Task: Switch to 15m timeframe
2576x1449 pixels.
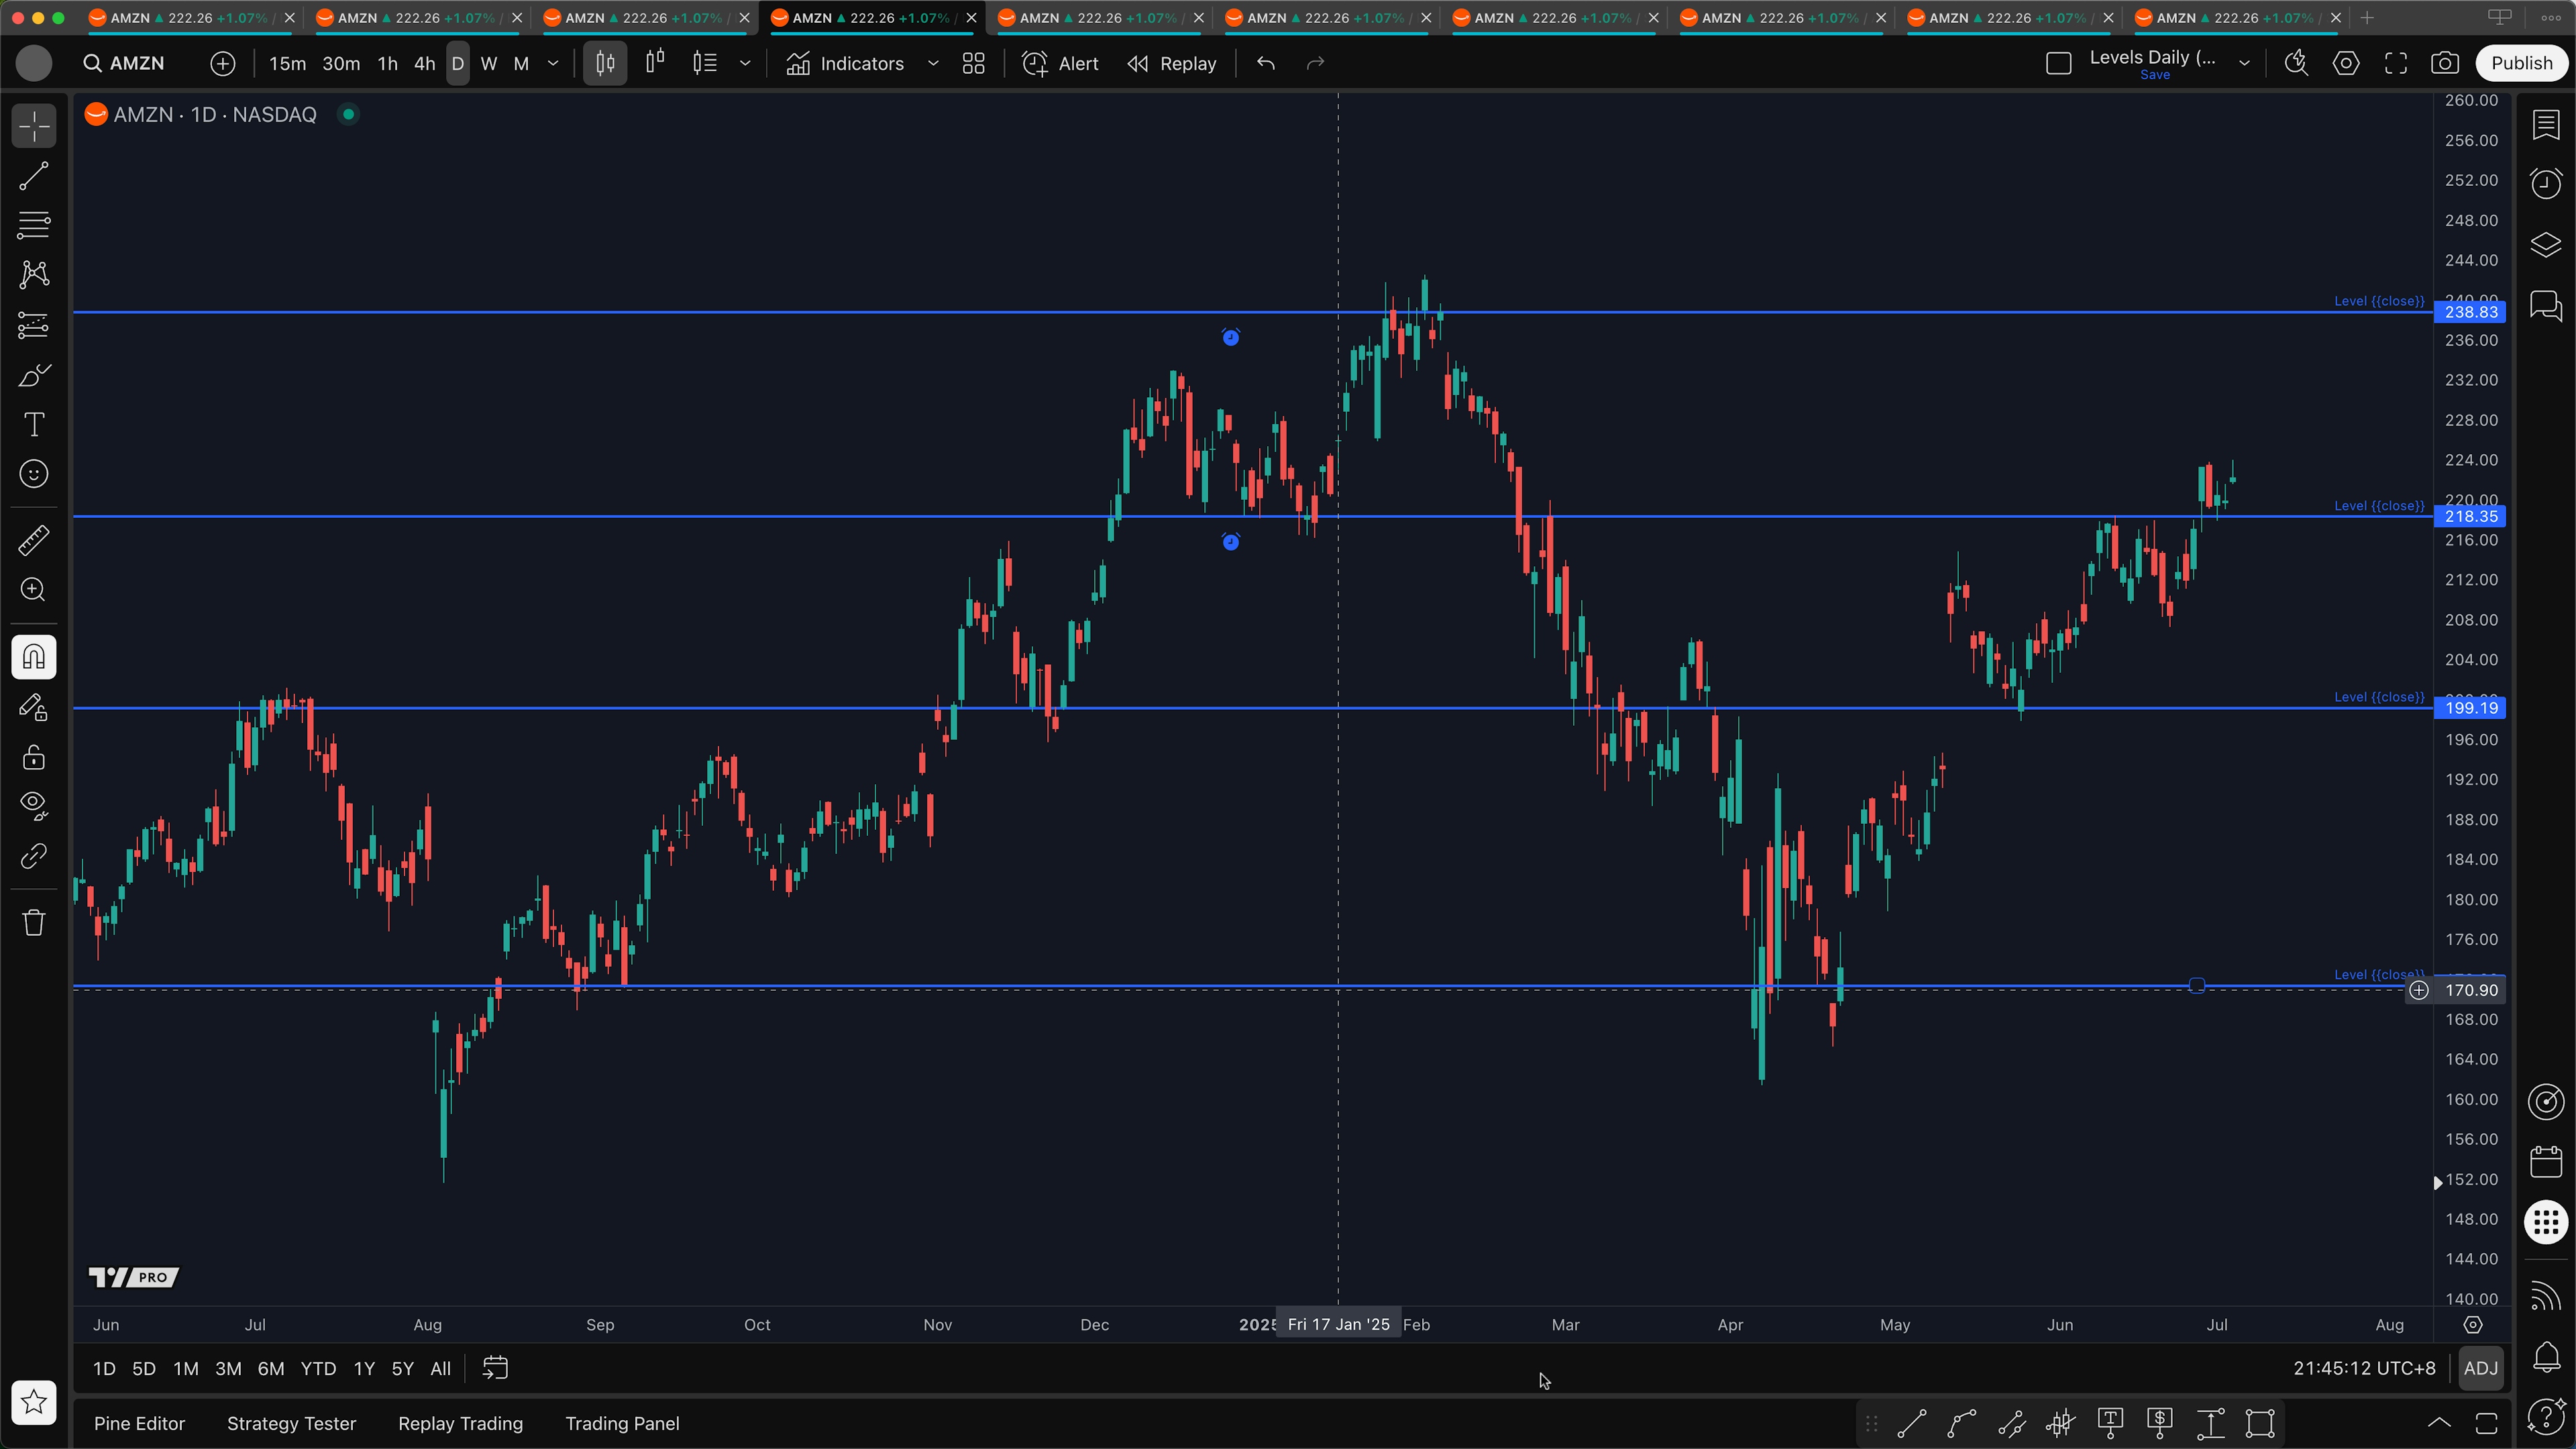Action: click(287, 63)
